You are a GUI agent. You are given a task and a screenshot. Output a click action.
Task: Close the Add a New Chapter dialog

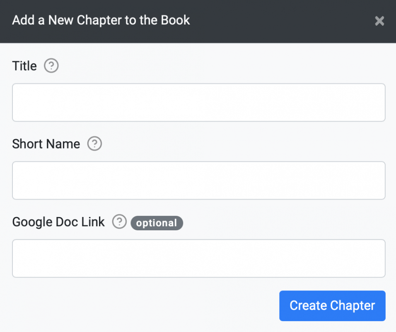[379, 21]
